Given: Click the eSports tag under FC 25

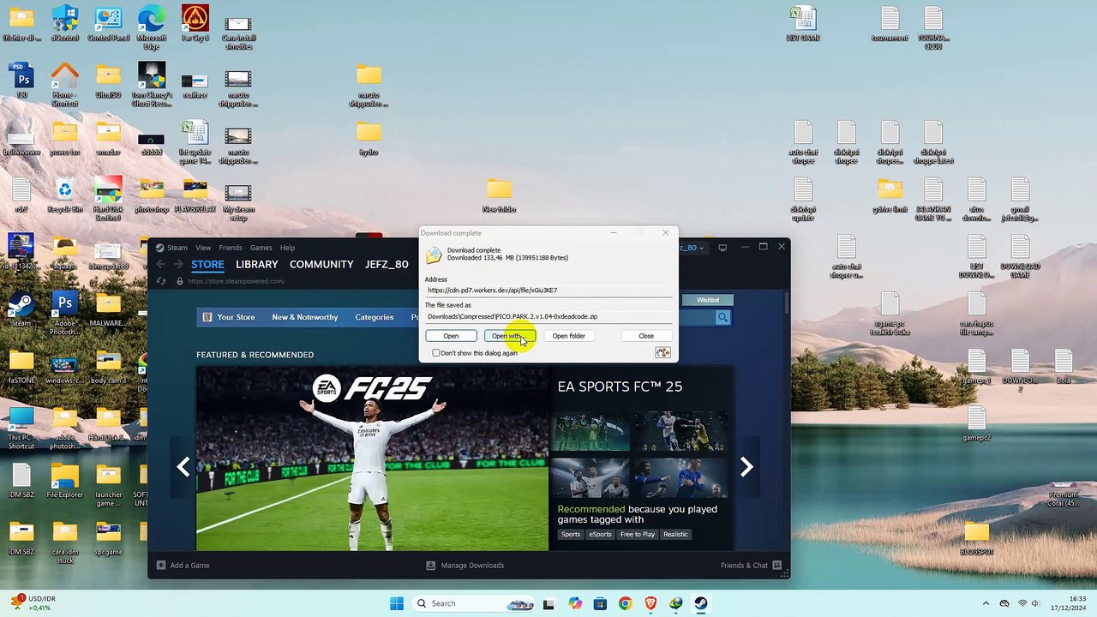Looking at the screenshot, I should (601, 535).
